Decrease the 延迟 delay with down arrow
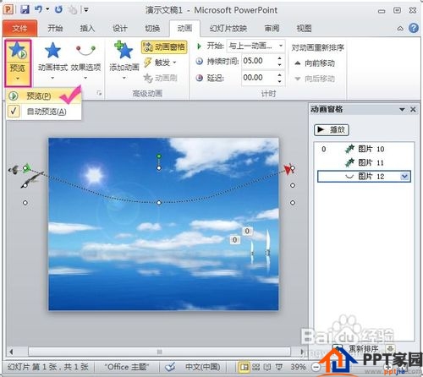423x377 pixels. coord(279,81)
